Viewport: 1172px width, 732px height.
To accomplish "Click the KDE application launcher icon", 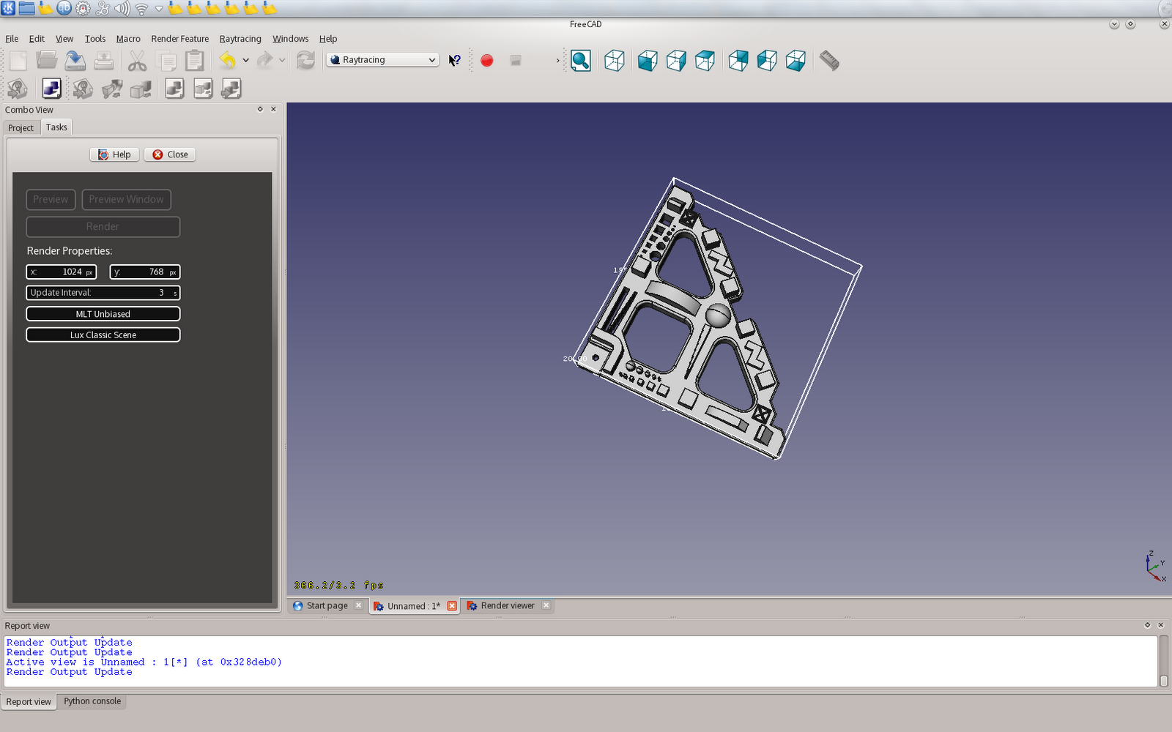I will 8,8.
